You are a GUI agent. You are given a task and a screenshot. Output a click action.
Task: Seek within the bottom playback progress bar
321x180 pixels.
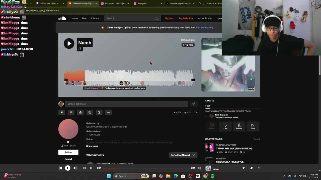[146, 168]
